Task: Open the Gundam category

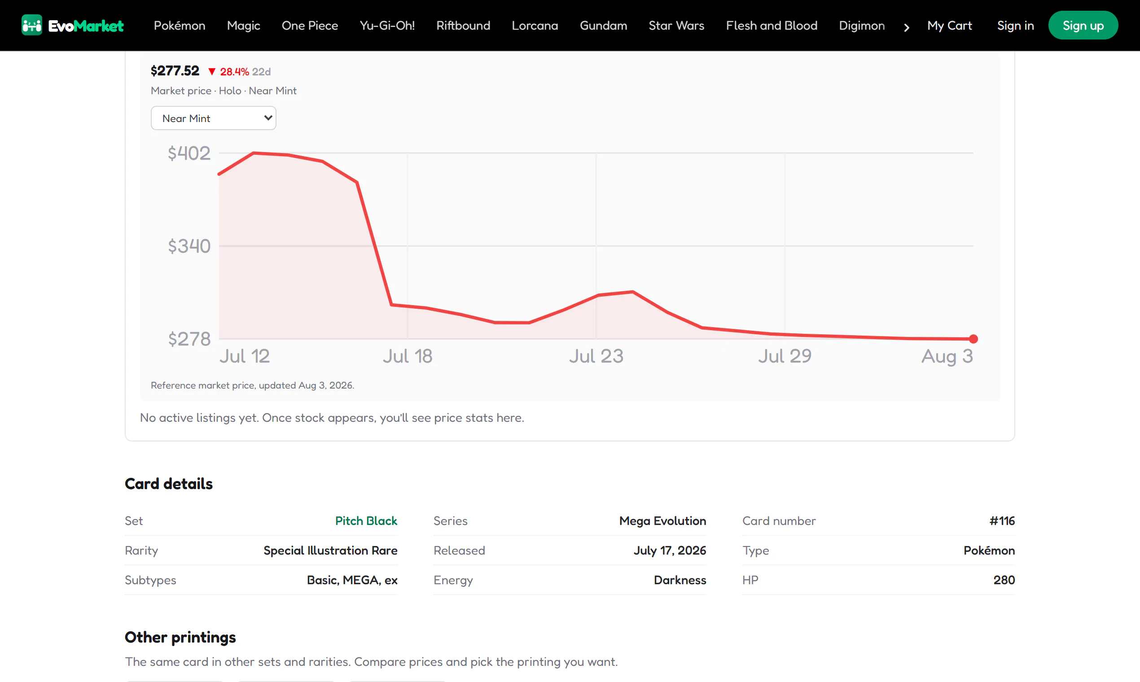Action: coord(604,25)
